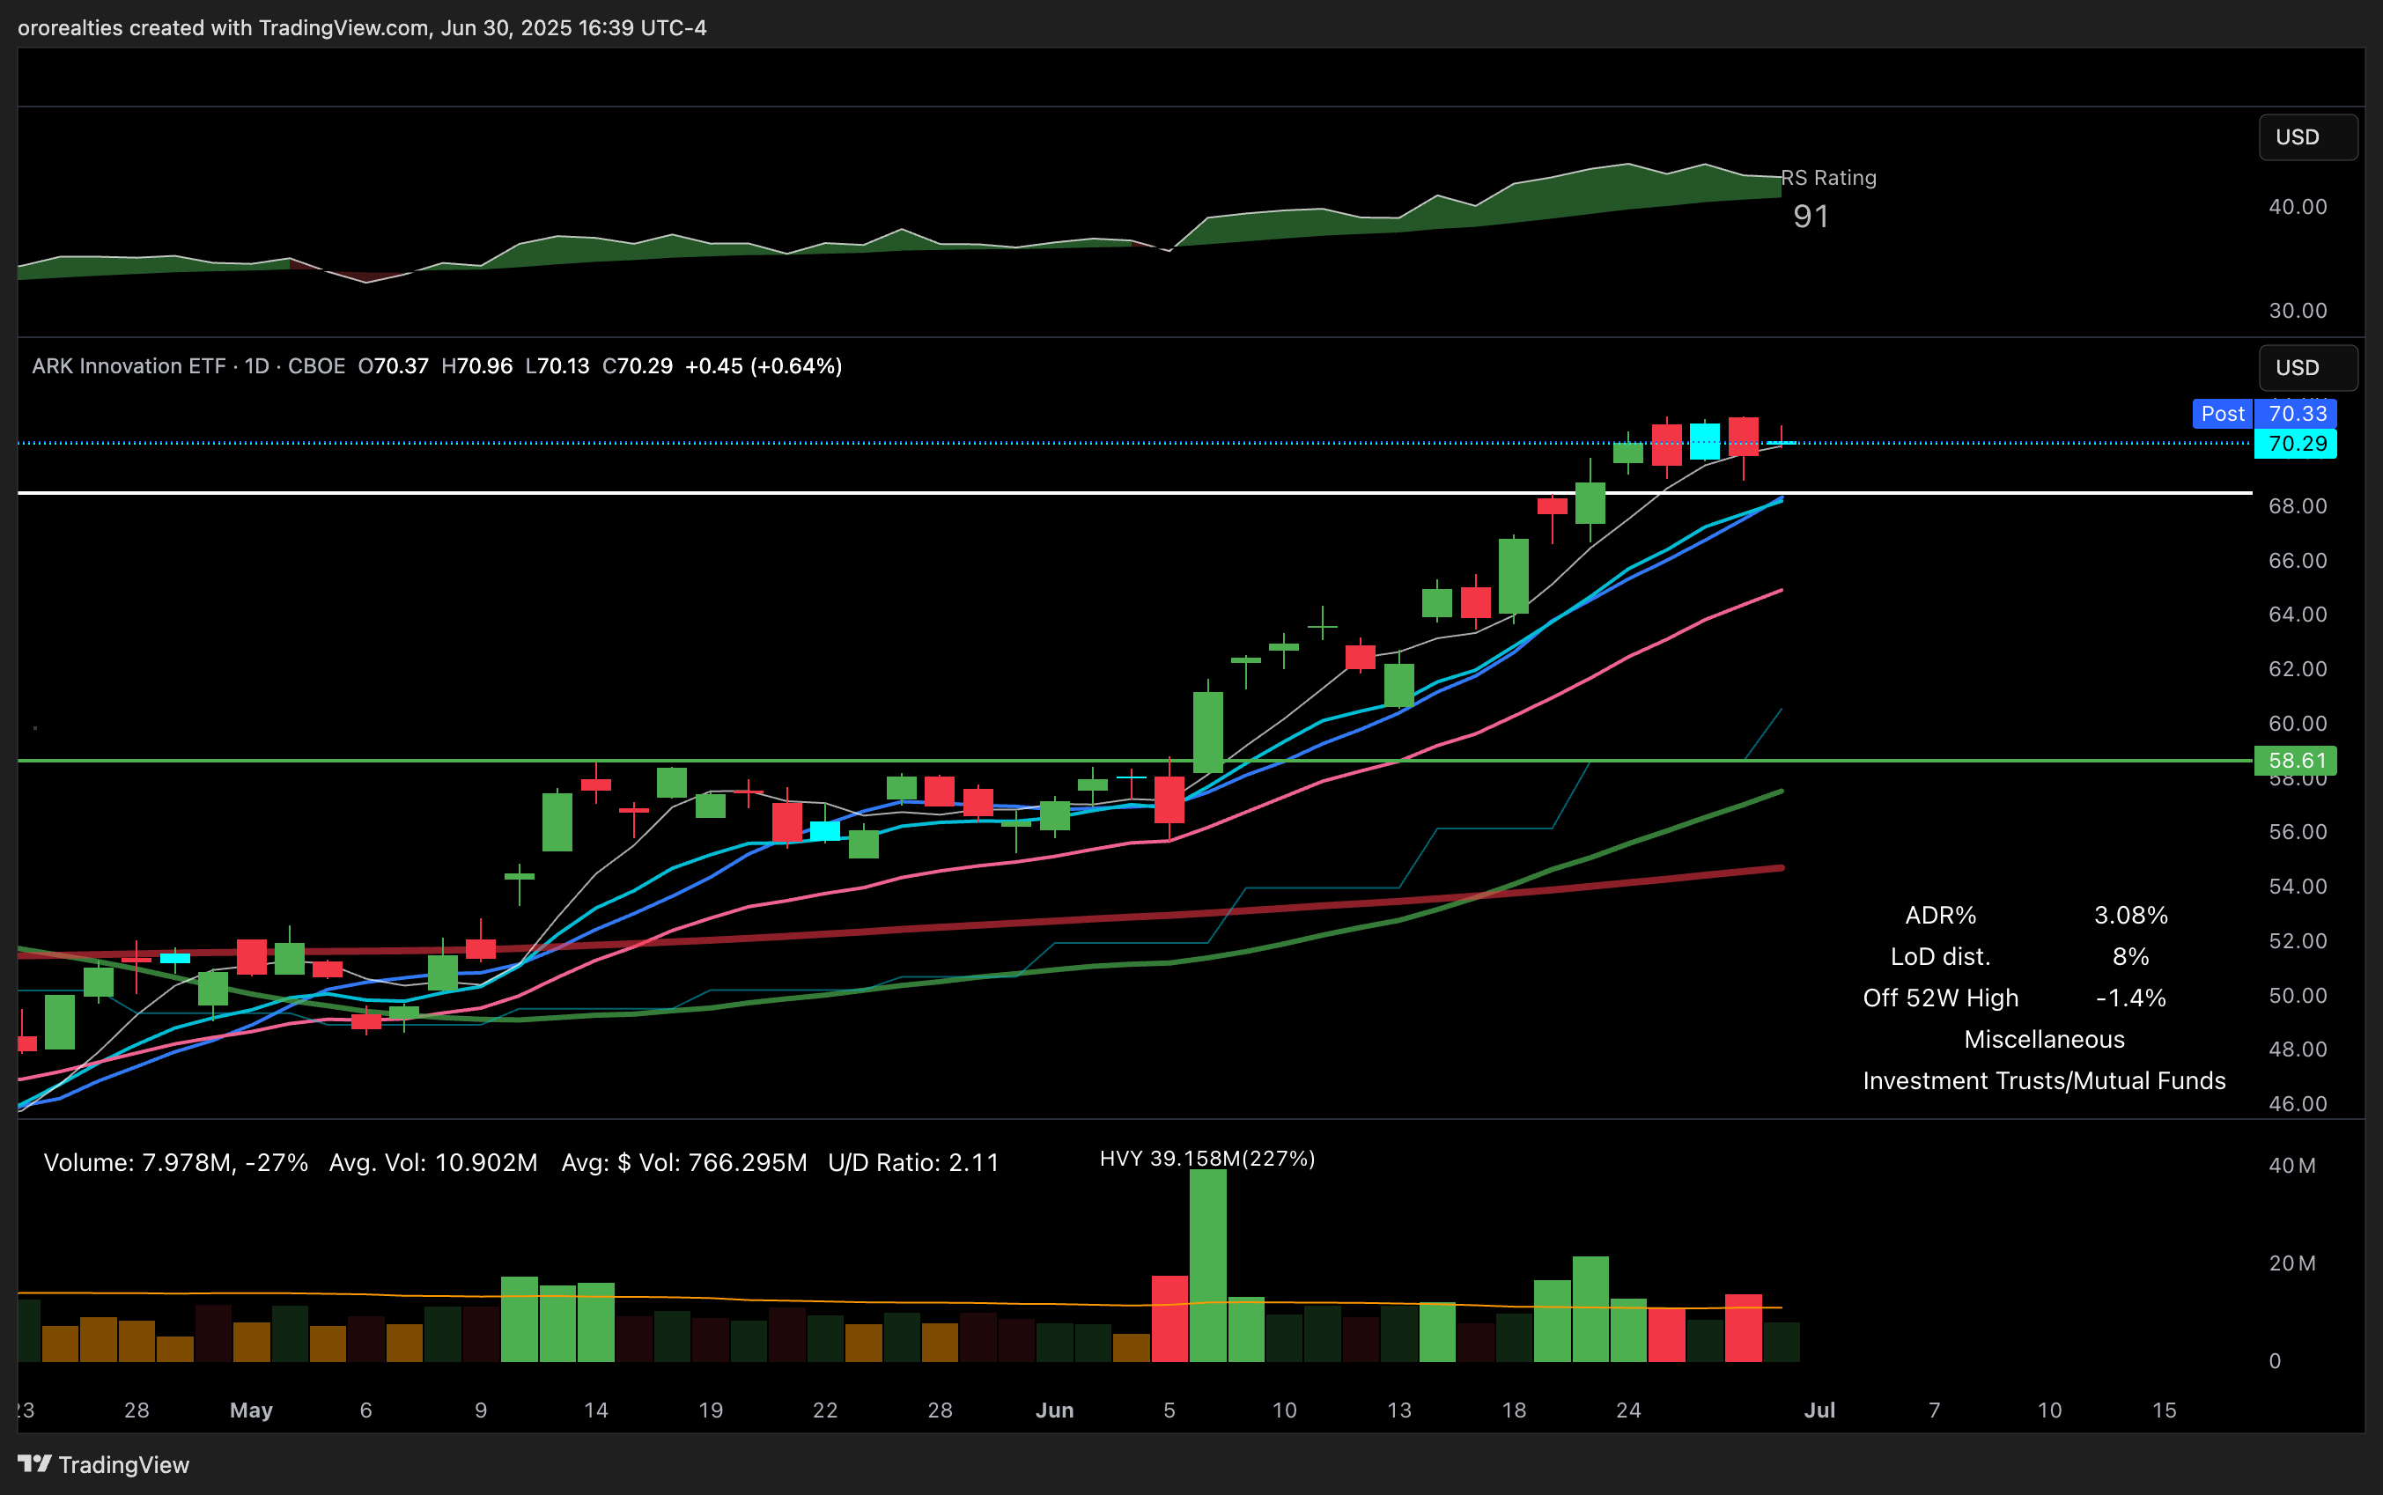Click the Jul label on time axis

click(1819, 1411)
